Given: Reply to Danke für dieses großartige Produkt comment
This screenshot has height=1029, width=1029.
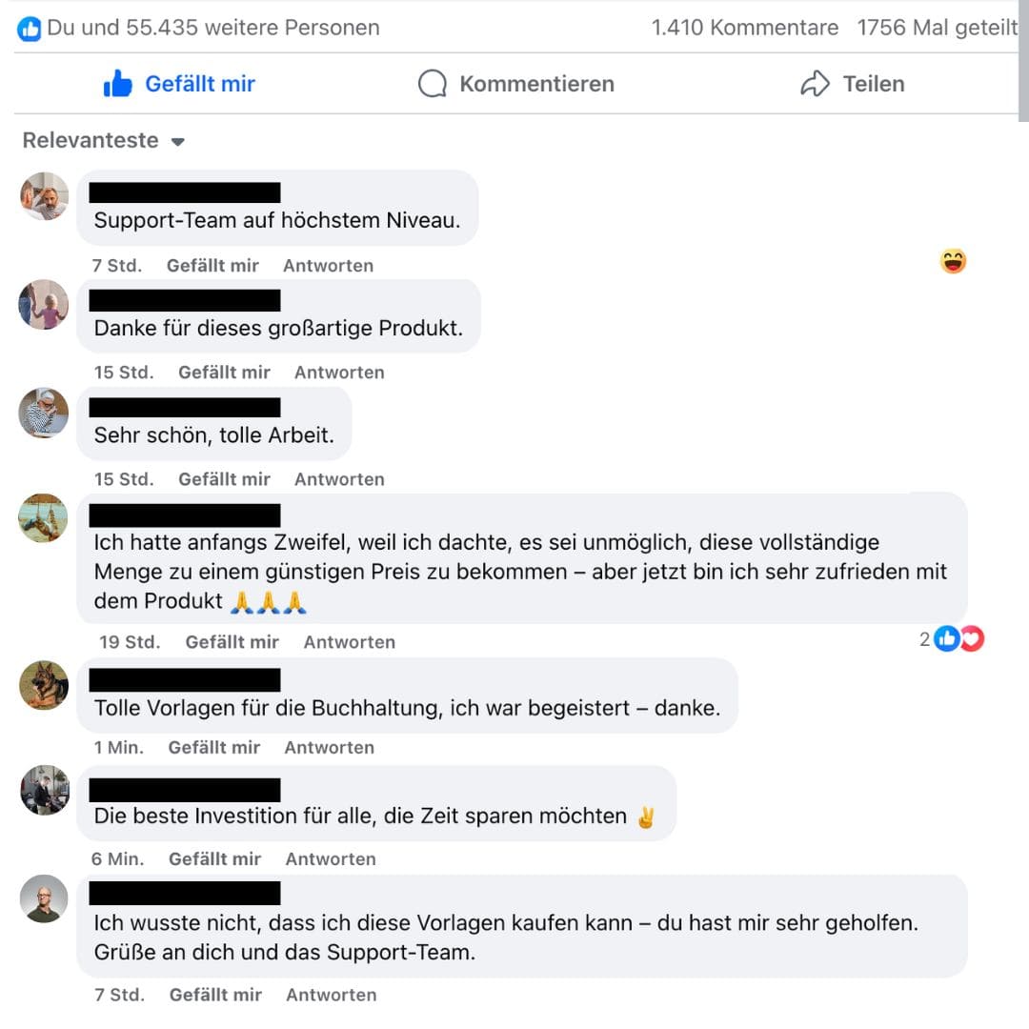Looking at the screenshot, I should (x=339, y=373).
